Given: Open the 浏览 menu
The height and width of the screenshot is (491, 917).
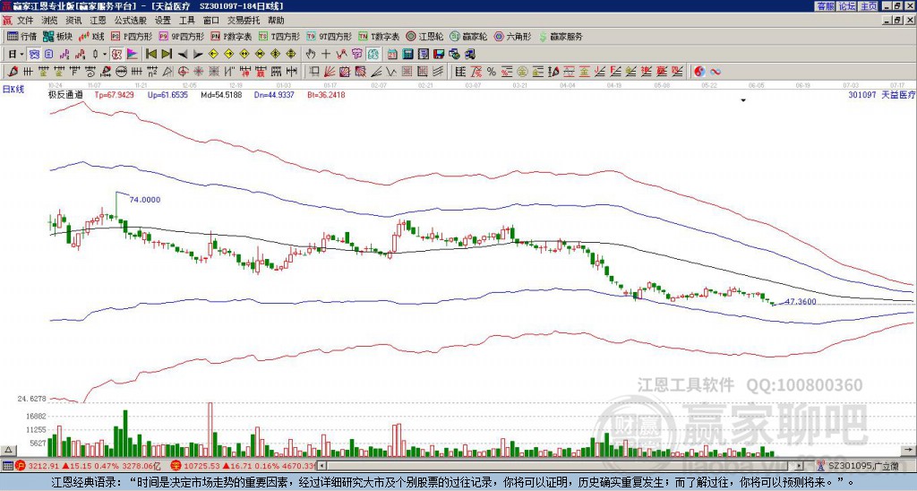Looking at the screenshot, I should [50, 21].
